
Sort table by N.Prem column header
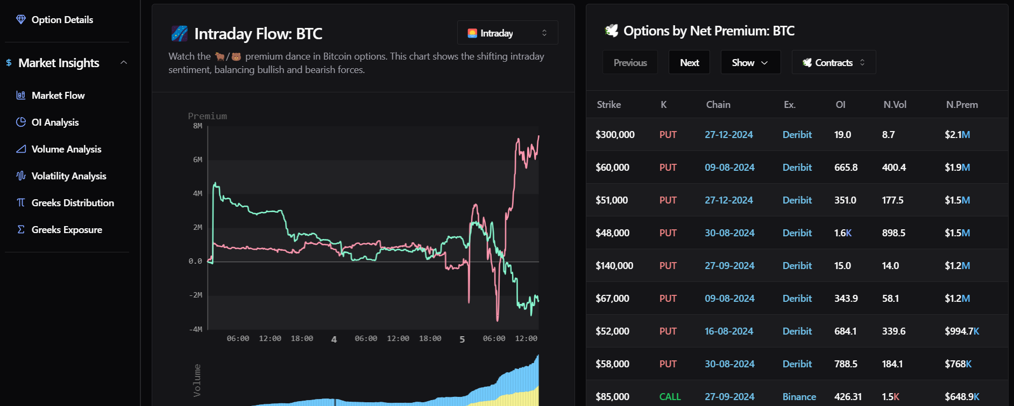962,104
